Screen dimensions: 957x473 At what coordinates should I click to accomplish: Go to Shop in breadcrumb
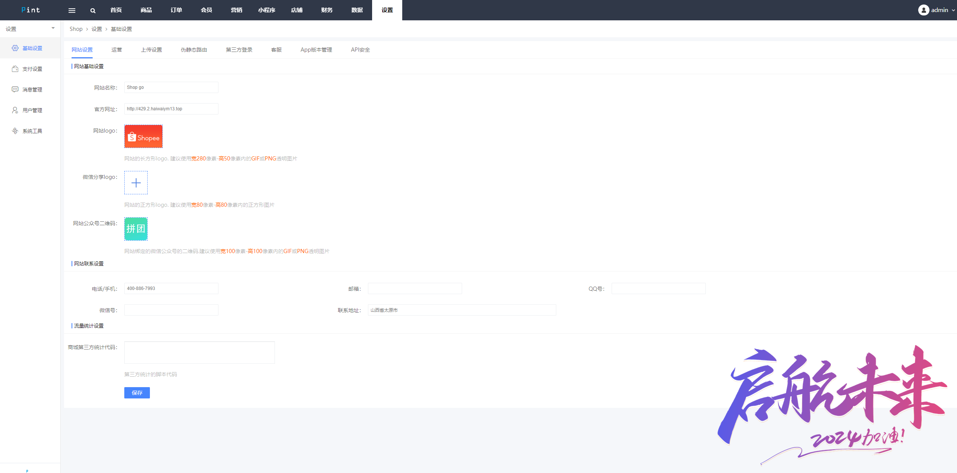point(76,29)
